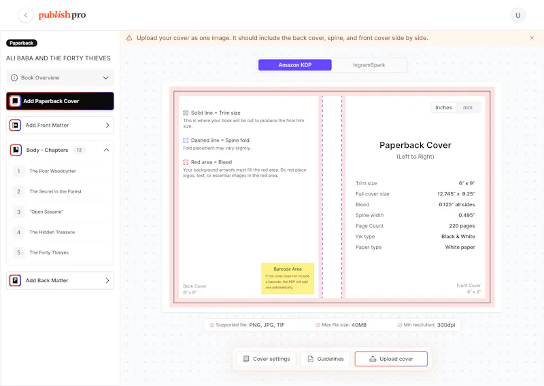Click the warning triangle icon in banner
Viewport: 544px width, 386px height.
click(129, 38)
